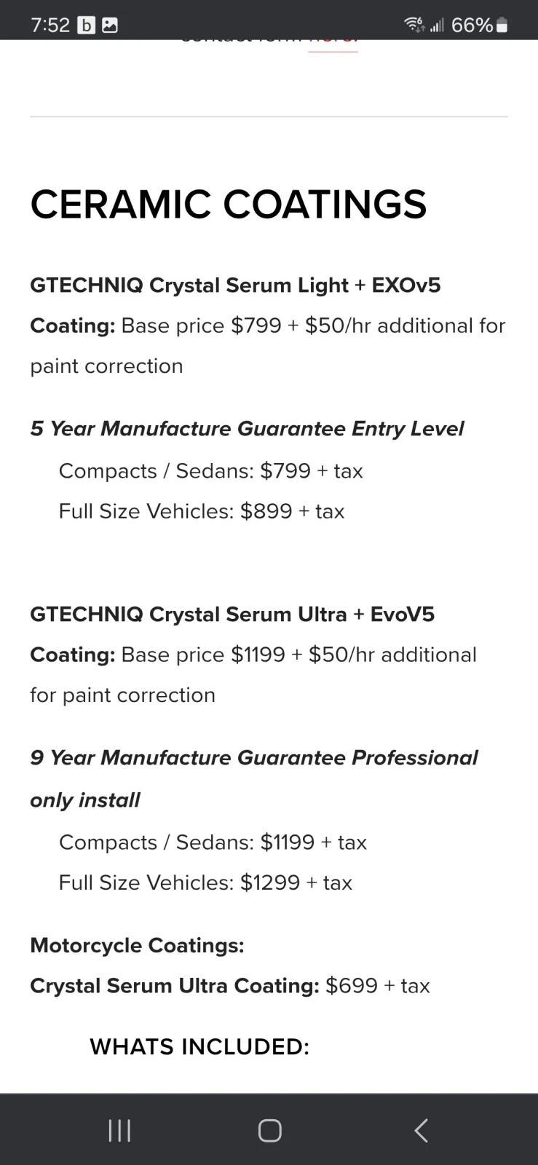Image resolution: width=538 pixels, height=1165 pixels.
Task: Tap the Android recent apps icon
Action: [x=119, y=1131]
